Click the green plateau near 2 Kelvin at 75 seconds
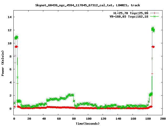Screen dimensions: 168x126 (70, 95)
